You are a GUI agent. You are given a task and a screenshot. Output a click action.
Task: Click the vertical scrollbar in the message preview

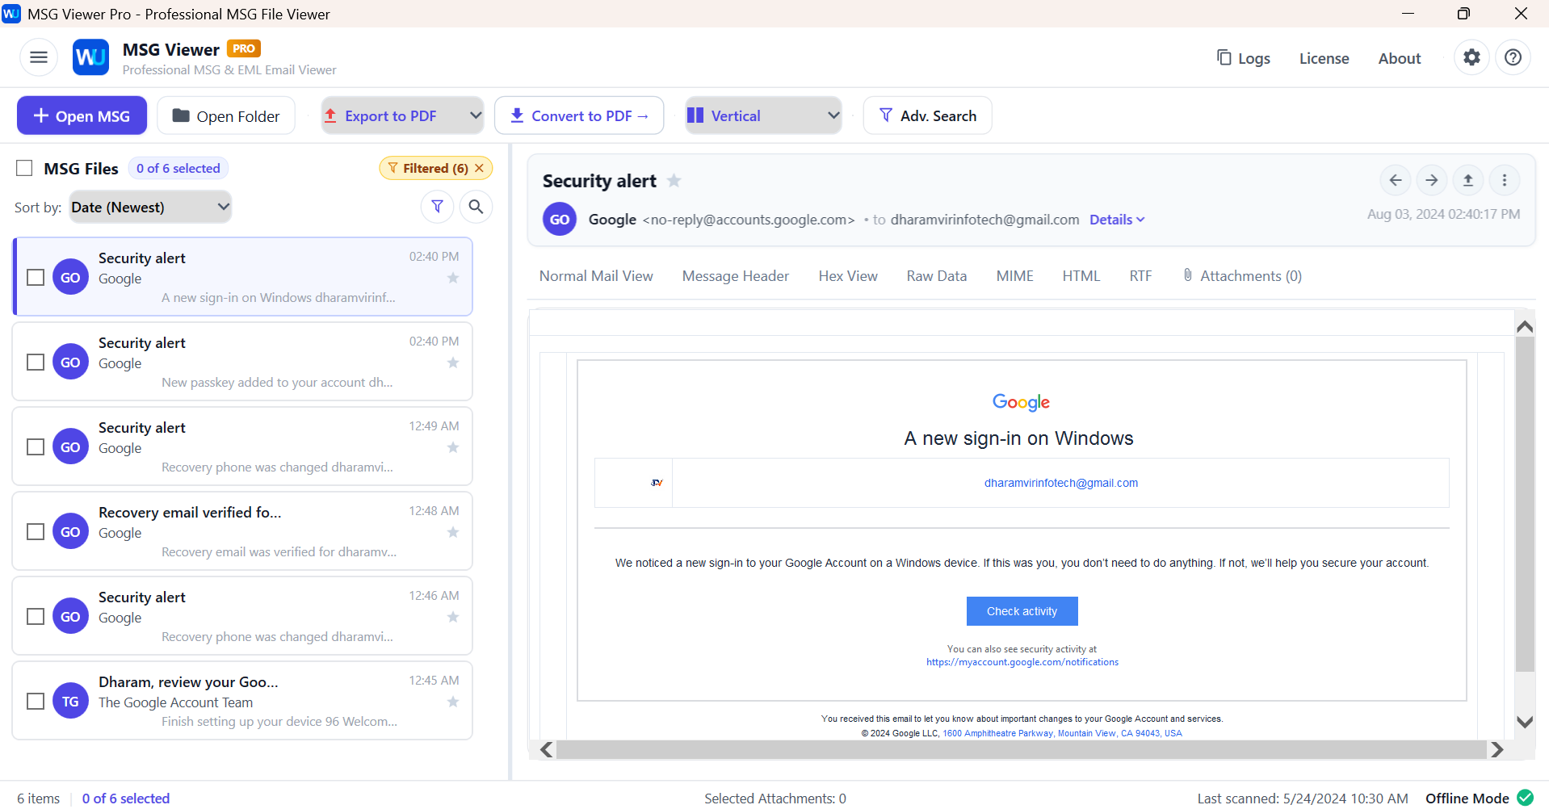tap(1524, 505)
